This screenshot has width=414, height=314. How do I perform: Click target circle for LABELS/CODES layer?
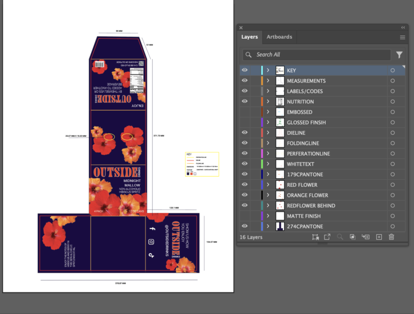tap(392, 92)
